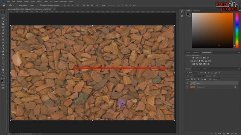Hide the Background layer eye
Image resolution: width=241 pixels, height=135 pixels.
[x=188, y=87]
